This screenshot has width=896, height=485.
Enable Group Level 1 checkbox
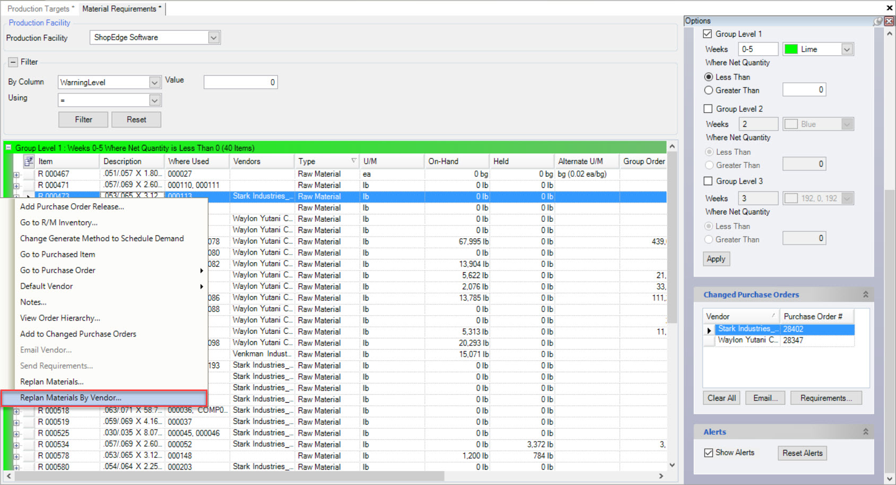pyautogui.click(x=707, y=34)
